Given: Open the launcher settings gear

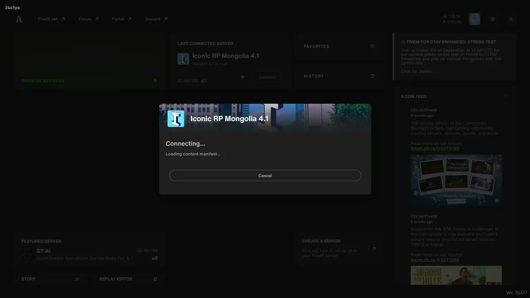Looking at the screenshot, I should [x=493, y=19].
